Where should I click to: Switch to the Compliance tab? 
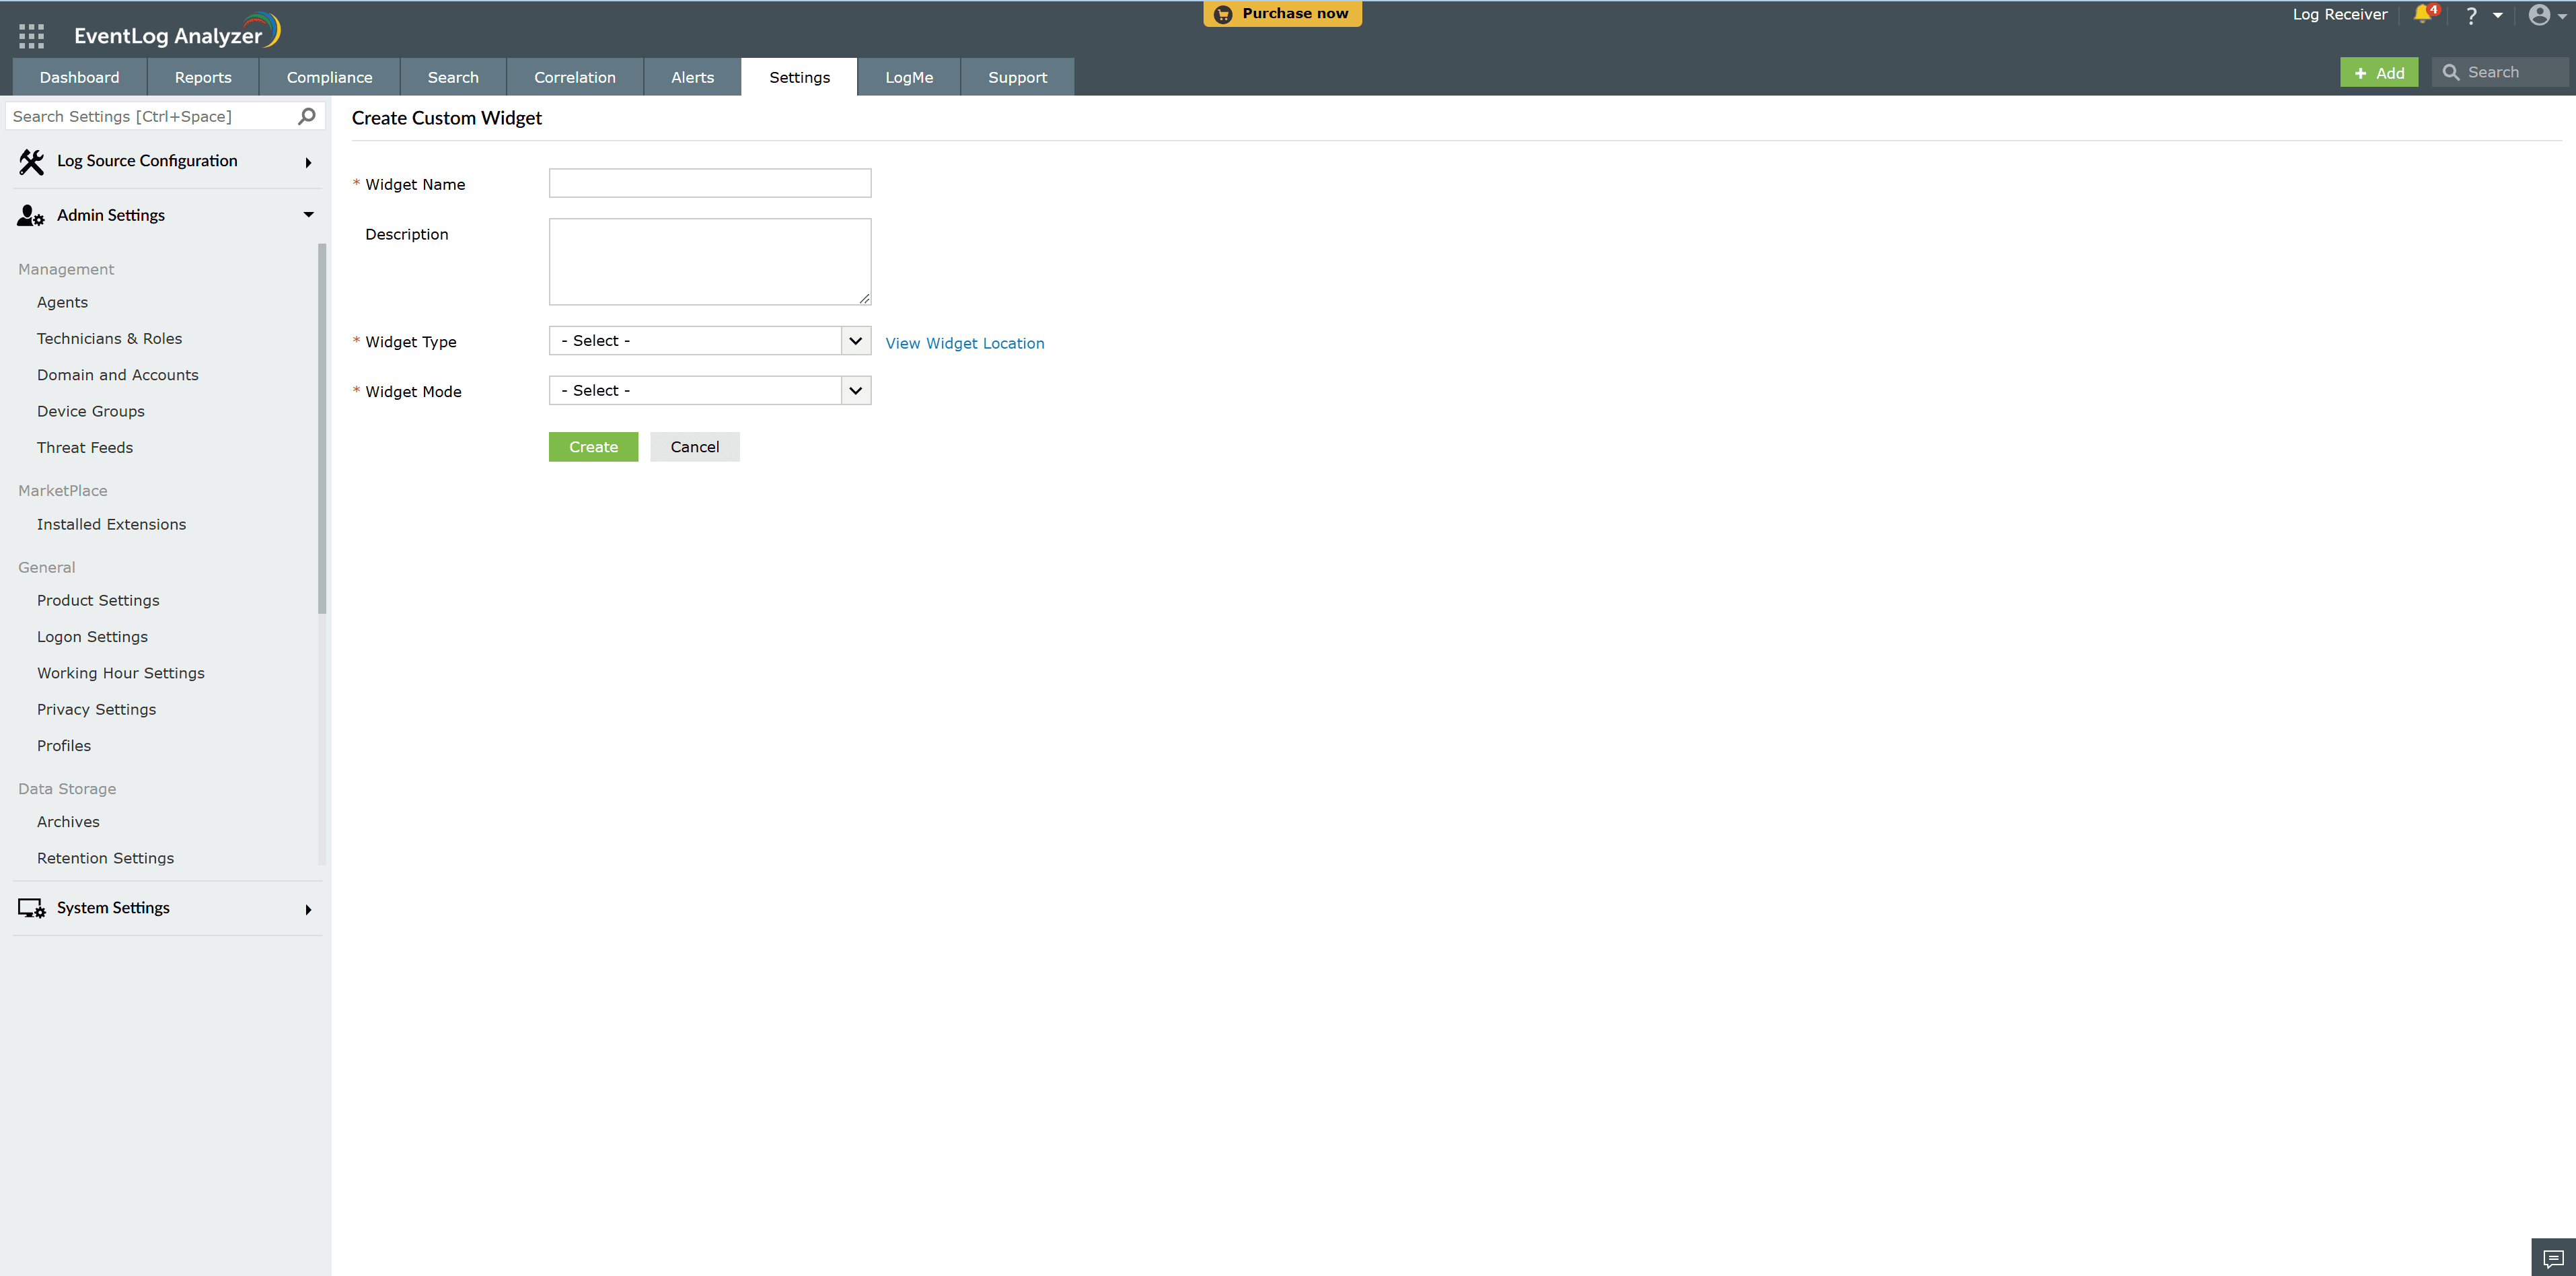[x=328, y=77]
